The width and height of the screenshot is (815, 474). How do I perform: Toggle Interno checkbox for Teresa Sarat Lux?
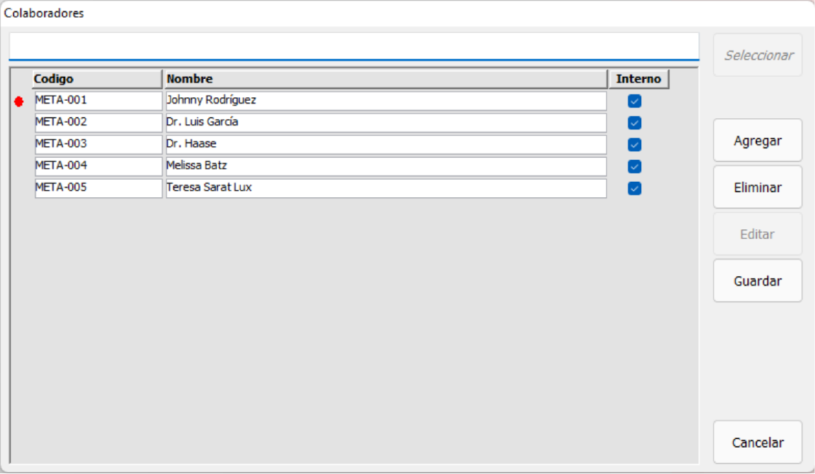click(635, 188)
